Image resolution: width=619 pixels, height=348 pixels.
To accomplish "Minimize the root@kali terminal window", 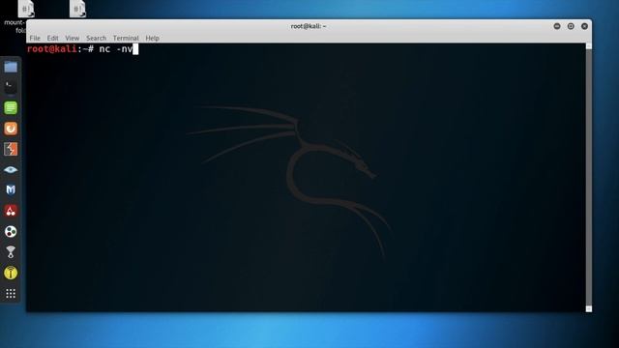I will tap(557, 26).
